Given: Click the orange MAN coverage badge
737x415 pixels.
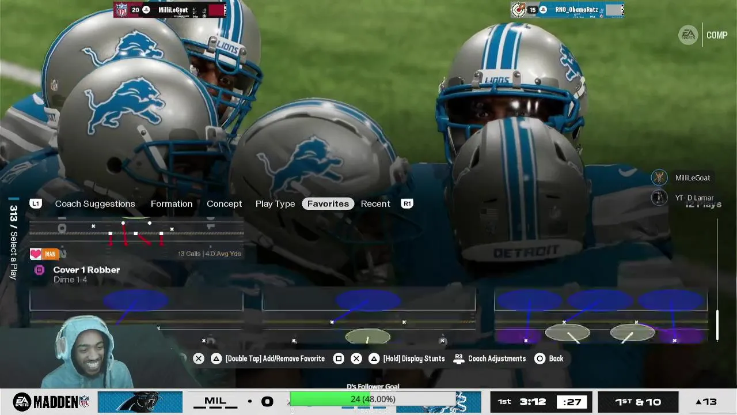Looking at the screenshot, I should 50,254.
